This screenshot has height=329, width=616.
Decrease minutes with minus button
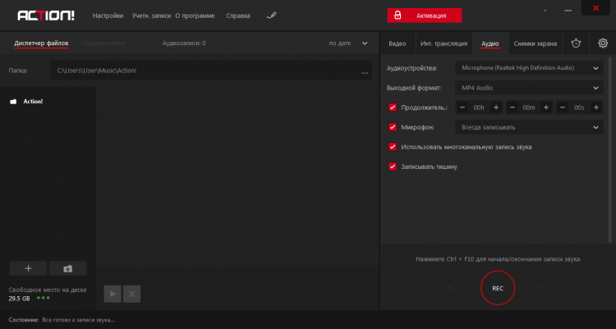513,107
